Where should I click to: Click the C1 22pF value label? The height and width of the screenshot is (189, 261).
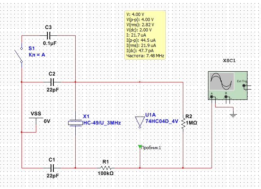[53, 176]
